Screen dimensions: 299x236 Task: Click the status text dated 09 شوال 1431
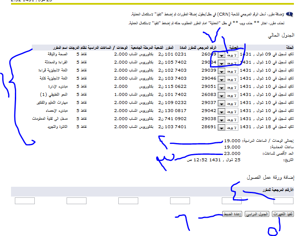267,54
